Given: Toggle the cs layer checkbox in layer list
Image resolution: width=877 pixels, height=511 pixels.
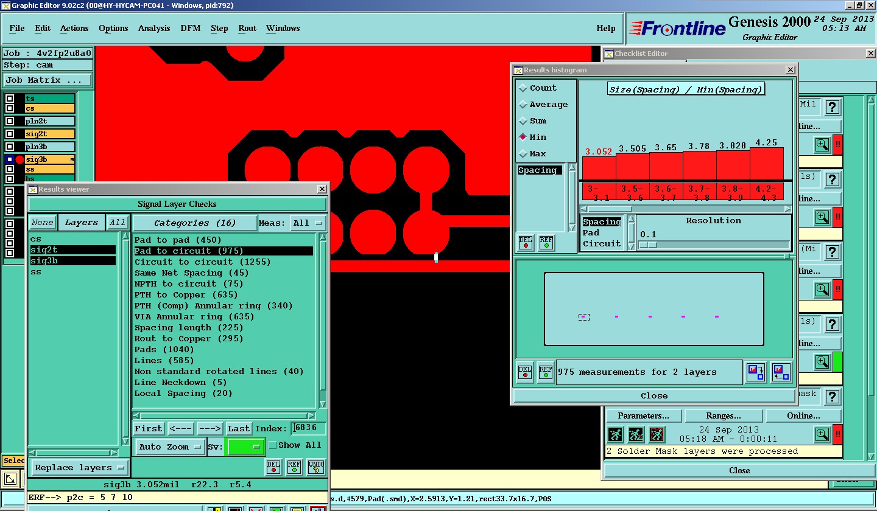Looking at the screenshot, I should [x=10, y=108].
